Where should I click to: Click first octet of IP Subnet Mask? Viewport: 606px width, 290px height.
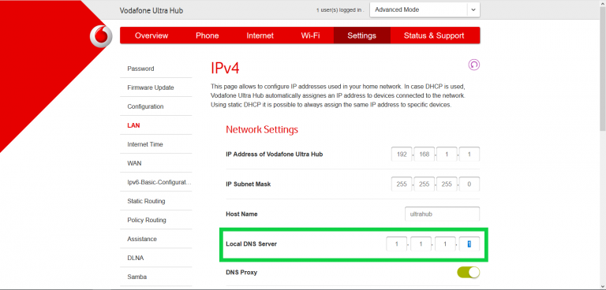click(402, 184)
